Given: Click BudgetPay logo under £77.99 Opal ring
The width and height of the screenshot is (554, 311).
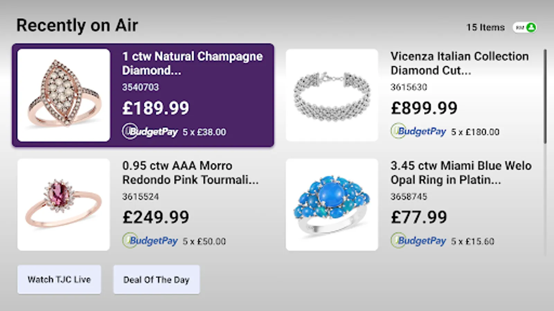Looking at the screenshot, I should tap(419, 241).
